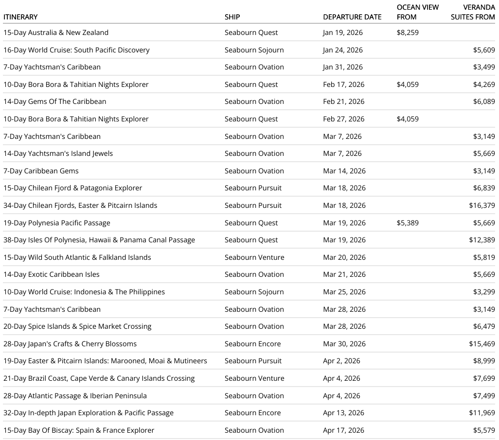View the 19-Day Polynesia Pacific Passage itinerary
The height and width of the screenshot is (440, 499).
point(57,223)
